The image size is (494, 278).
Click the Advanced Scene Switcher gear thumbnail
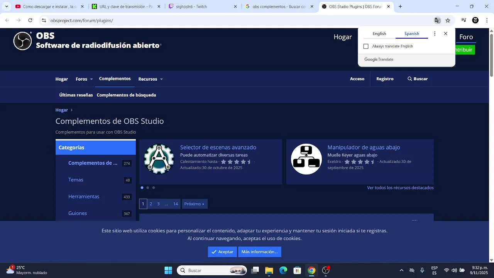pyautogui.click(x=159, y=159)
